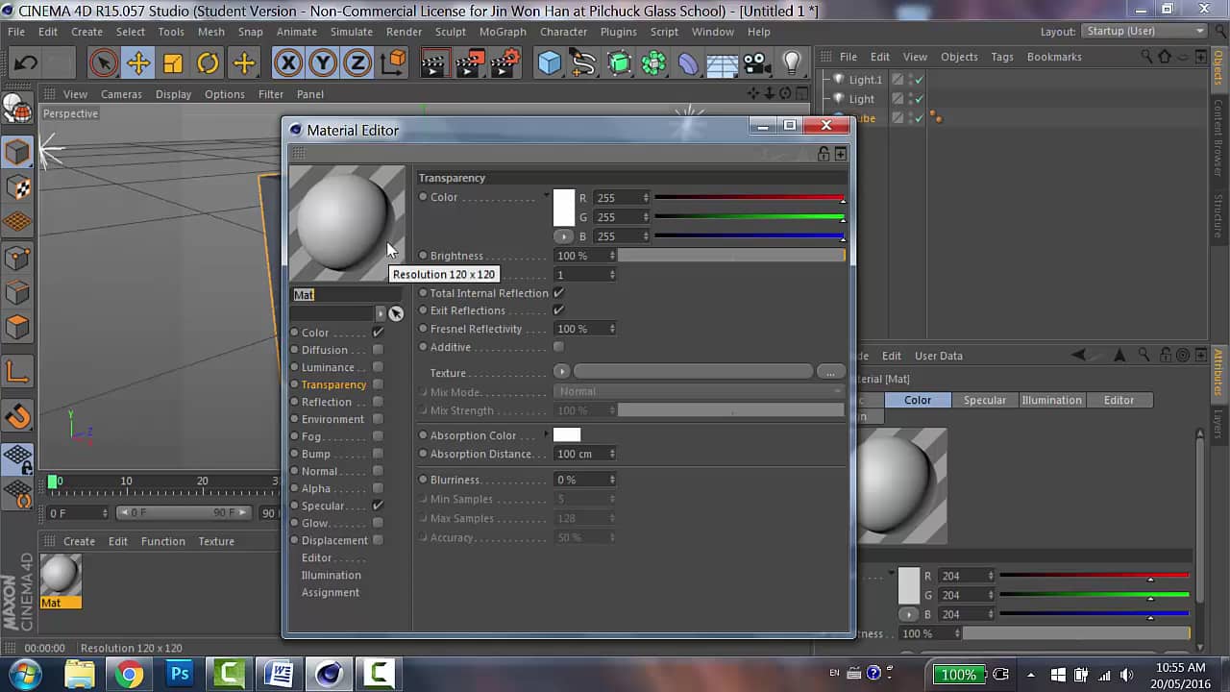Select the Rotate tool
The image size is (1230, 692).
tap(208, 63)
